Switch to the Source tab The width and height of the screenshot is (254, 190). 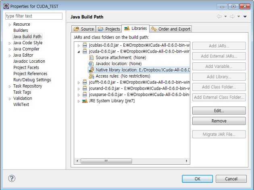[x=83, y=29]
